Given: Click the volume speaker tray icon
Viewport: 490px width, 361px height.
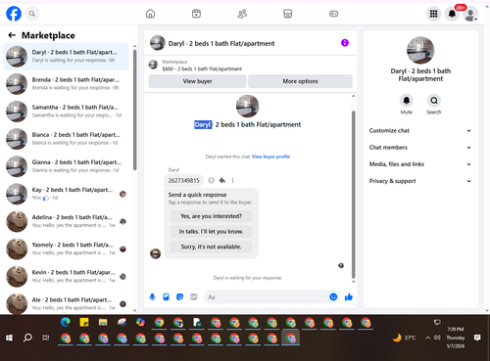Looking at the screenshot, I should coord(437,338).
